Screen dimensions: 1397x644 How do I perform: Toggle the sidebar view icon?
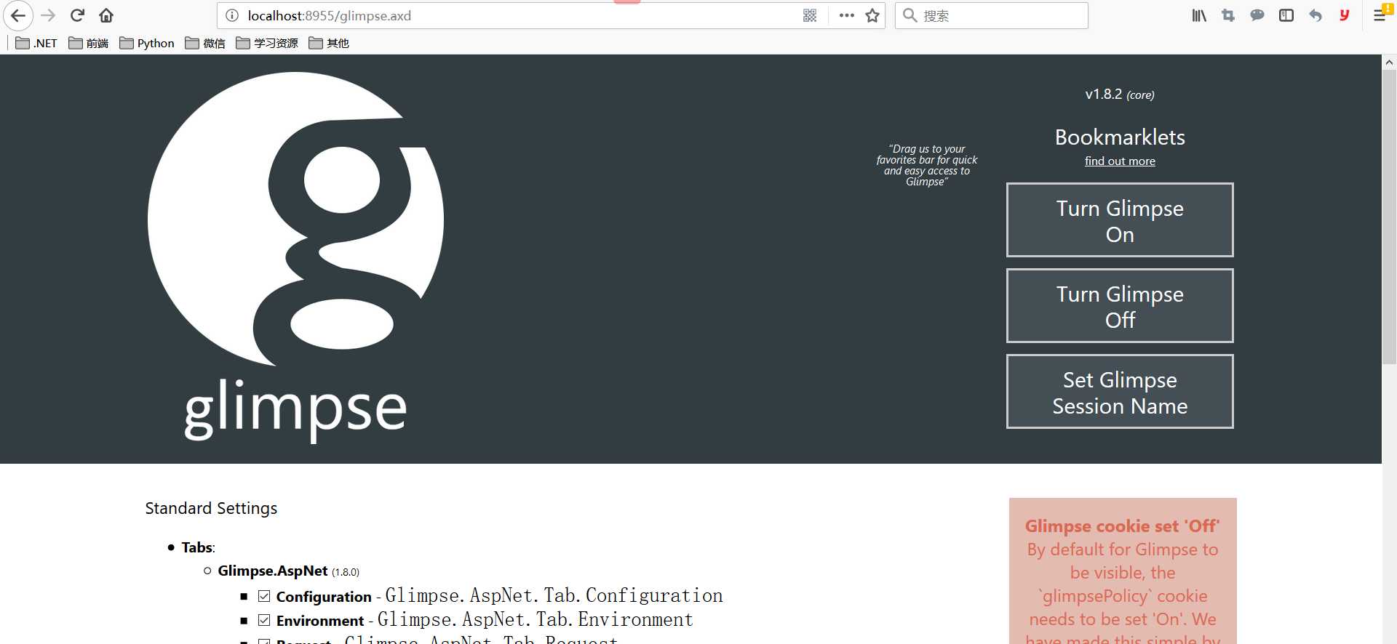tap(1286, 15)
